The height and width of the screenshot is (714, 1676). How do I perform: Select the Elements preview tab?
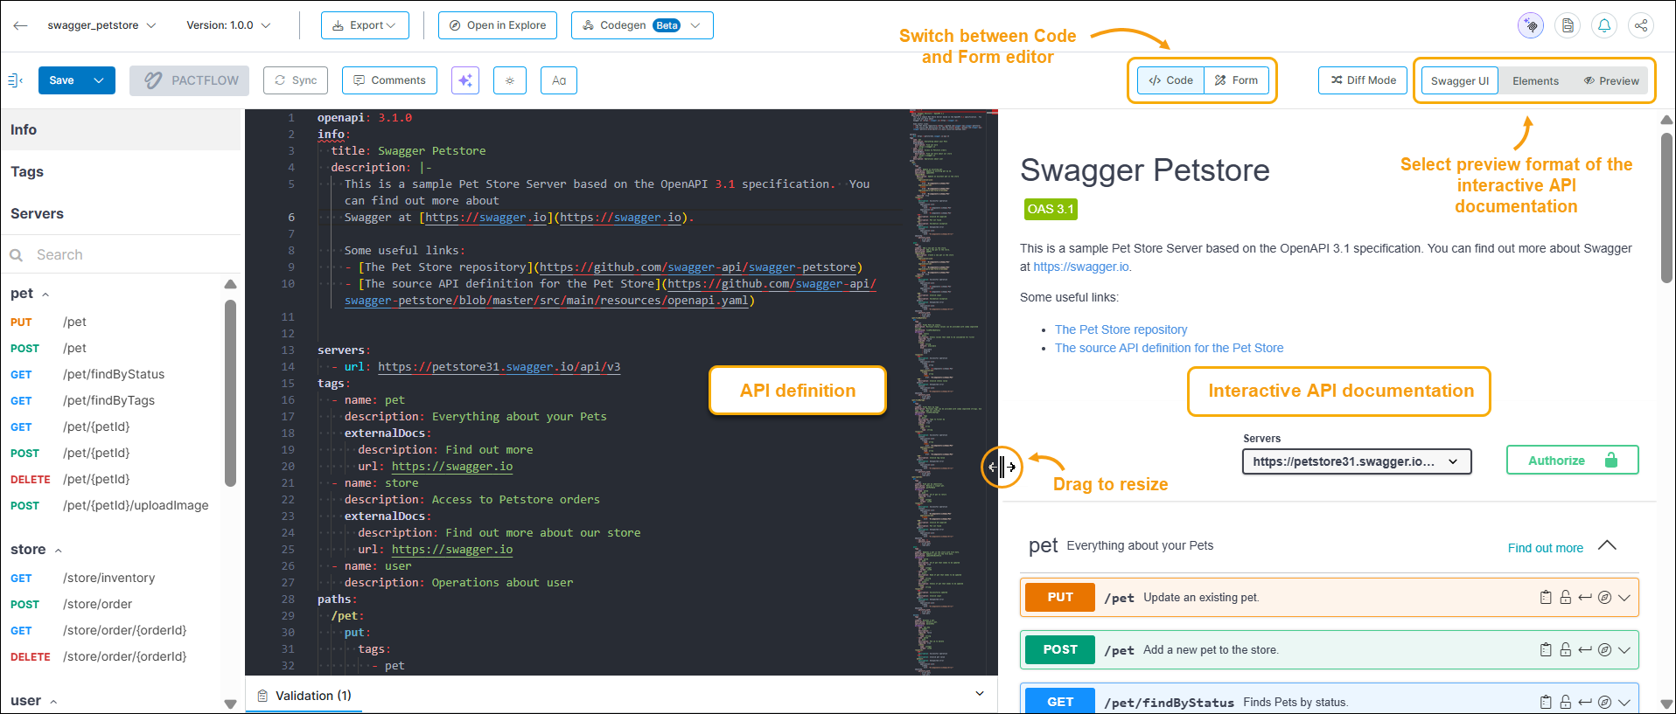1535,81
